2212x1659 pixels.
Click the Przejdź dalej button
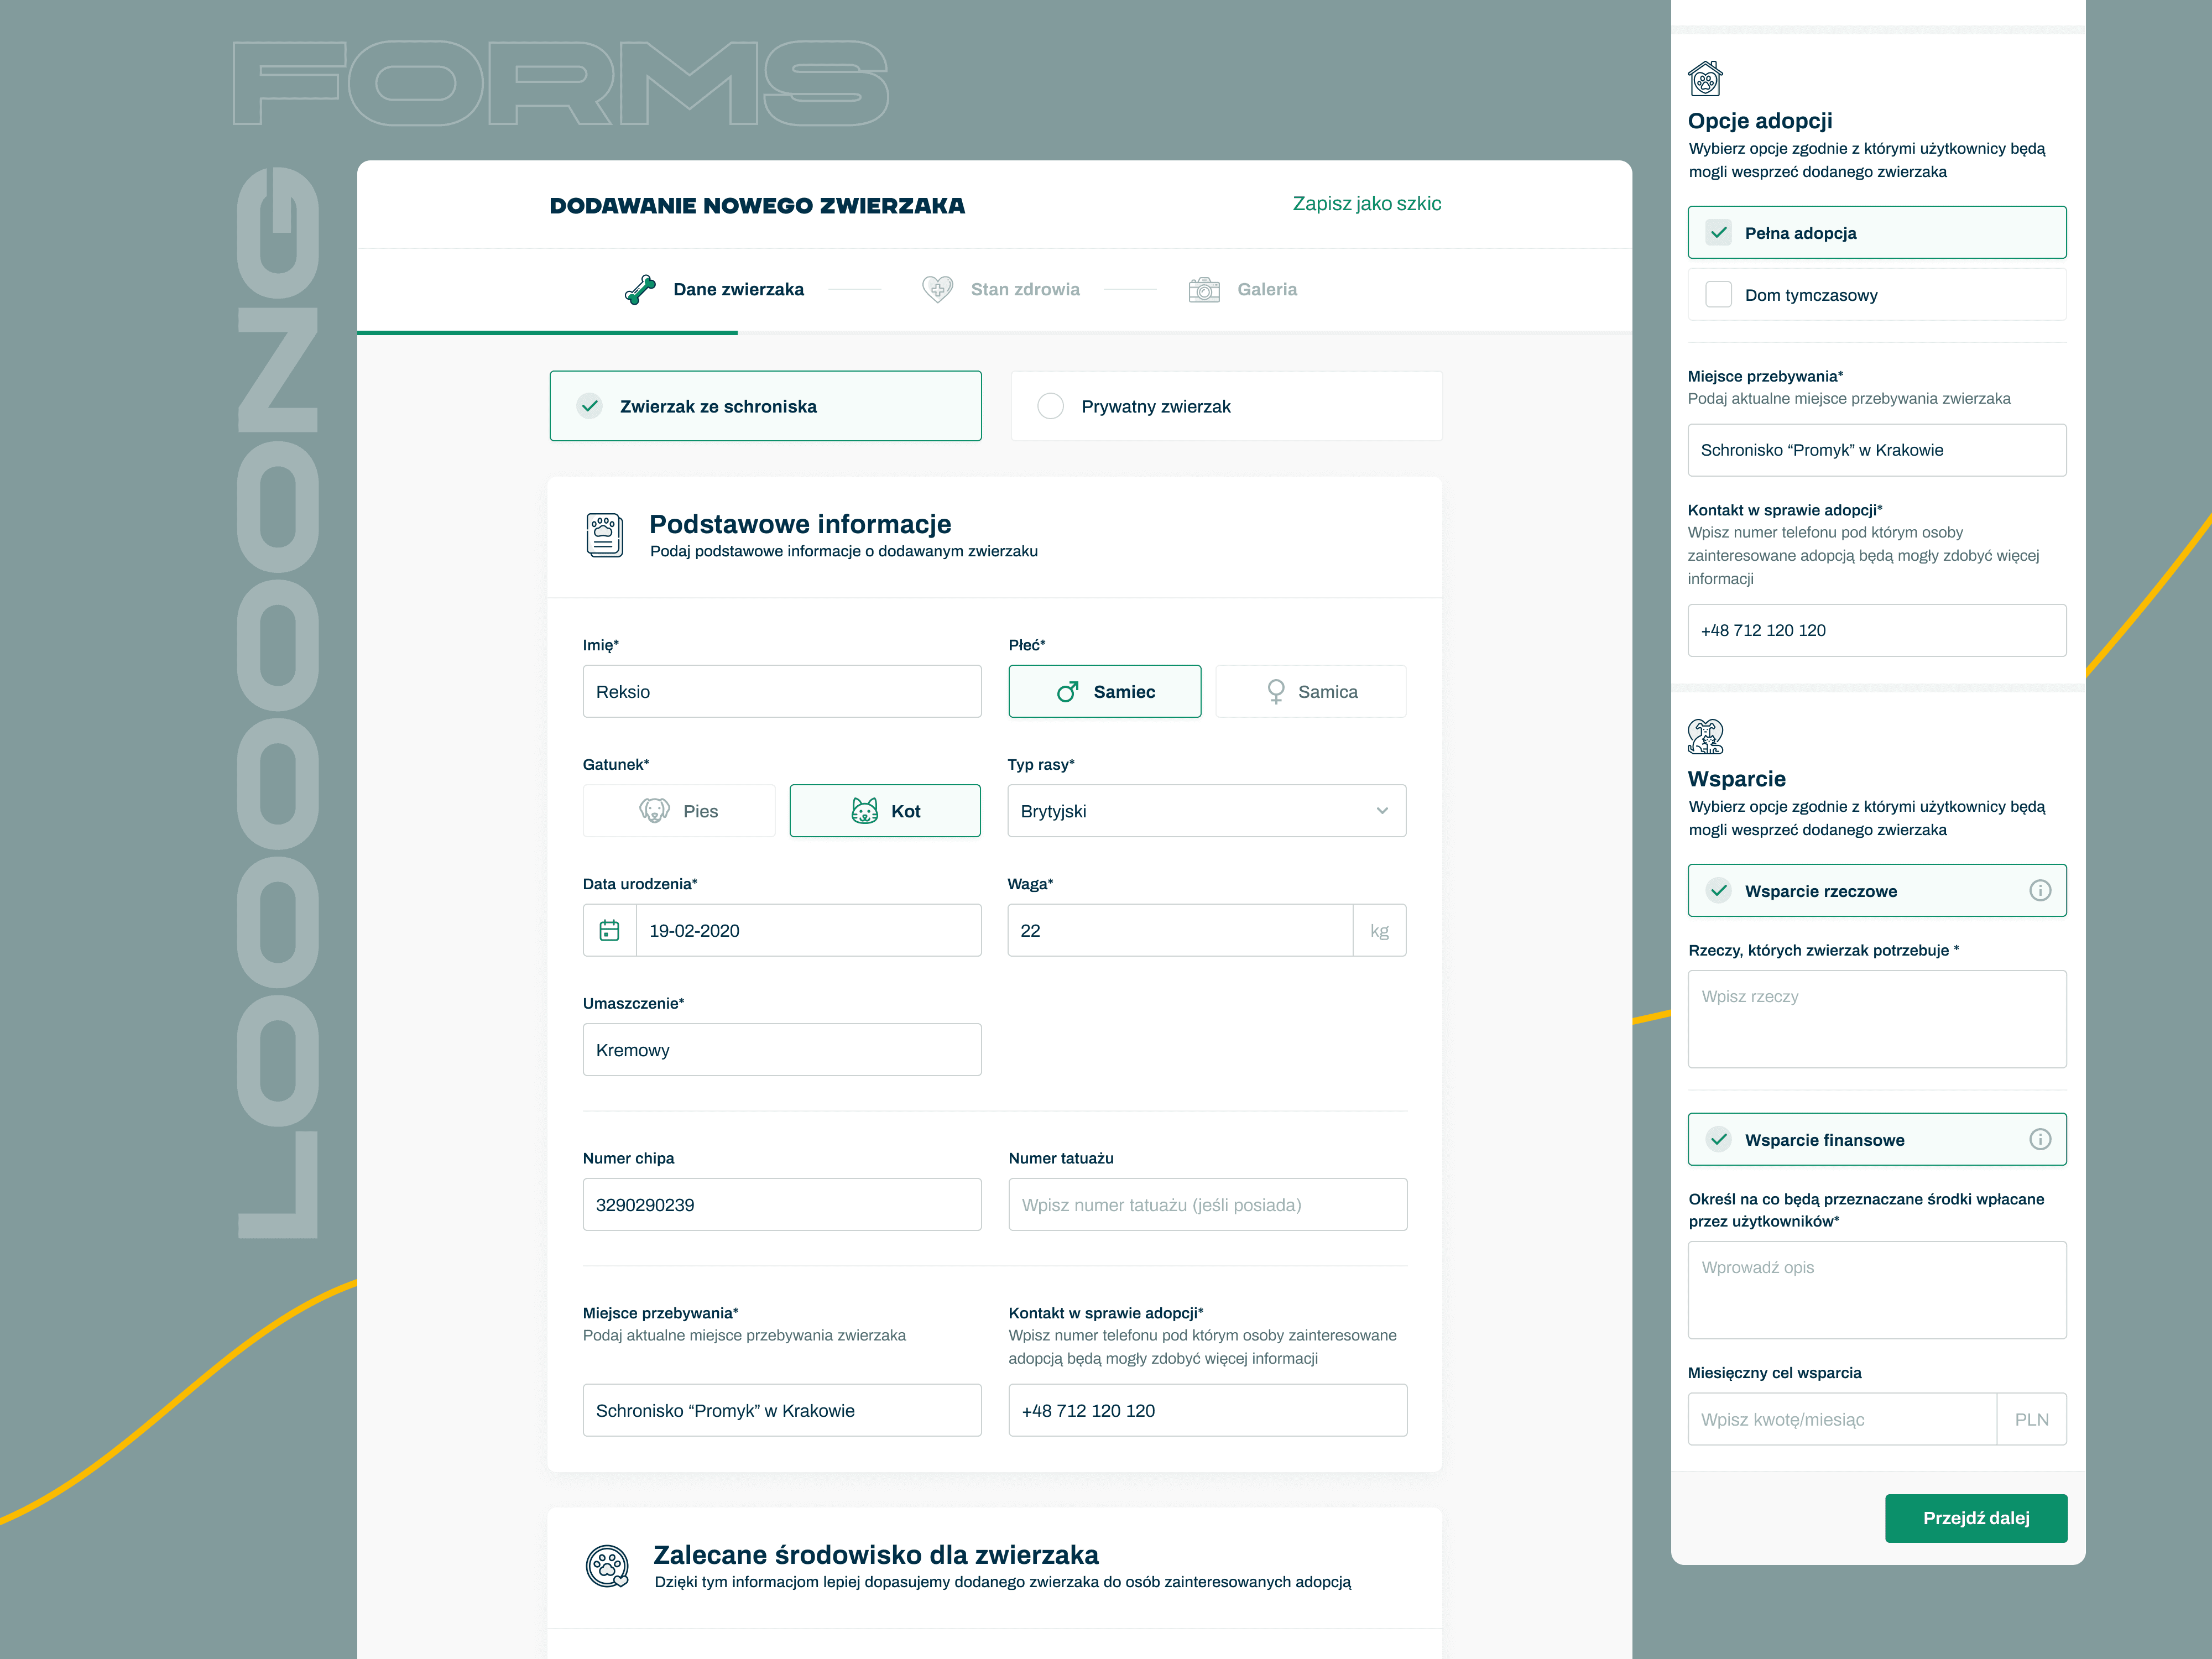1975,1518
